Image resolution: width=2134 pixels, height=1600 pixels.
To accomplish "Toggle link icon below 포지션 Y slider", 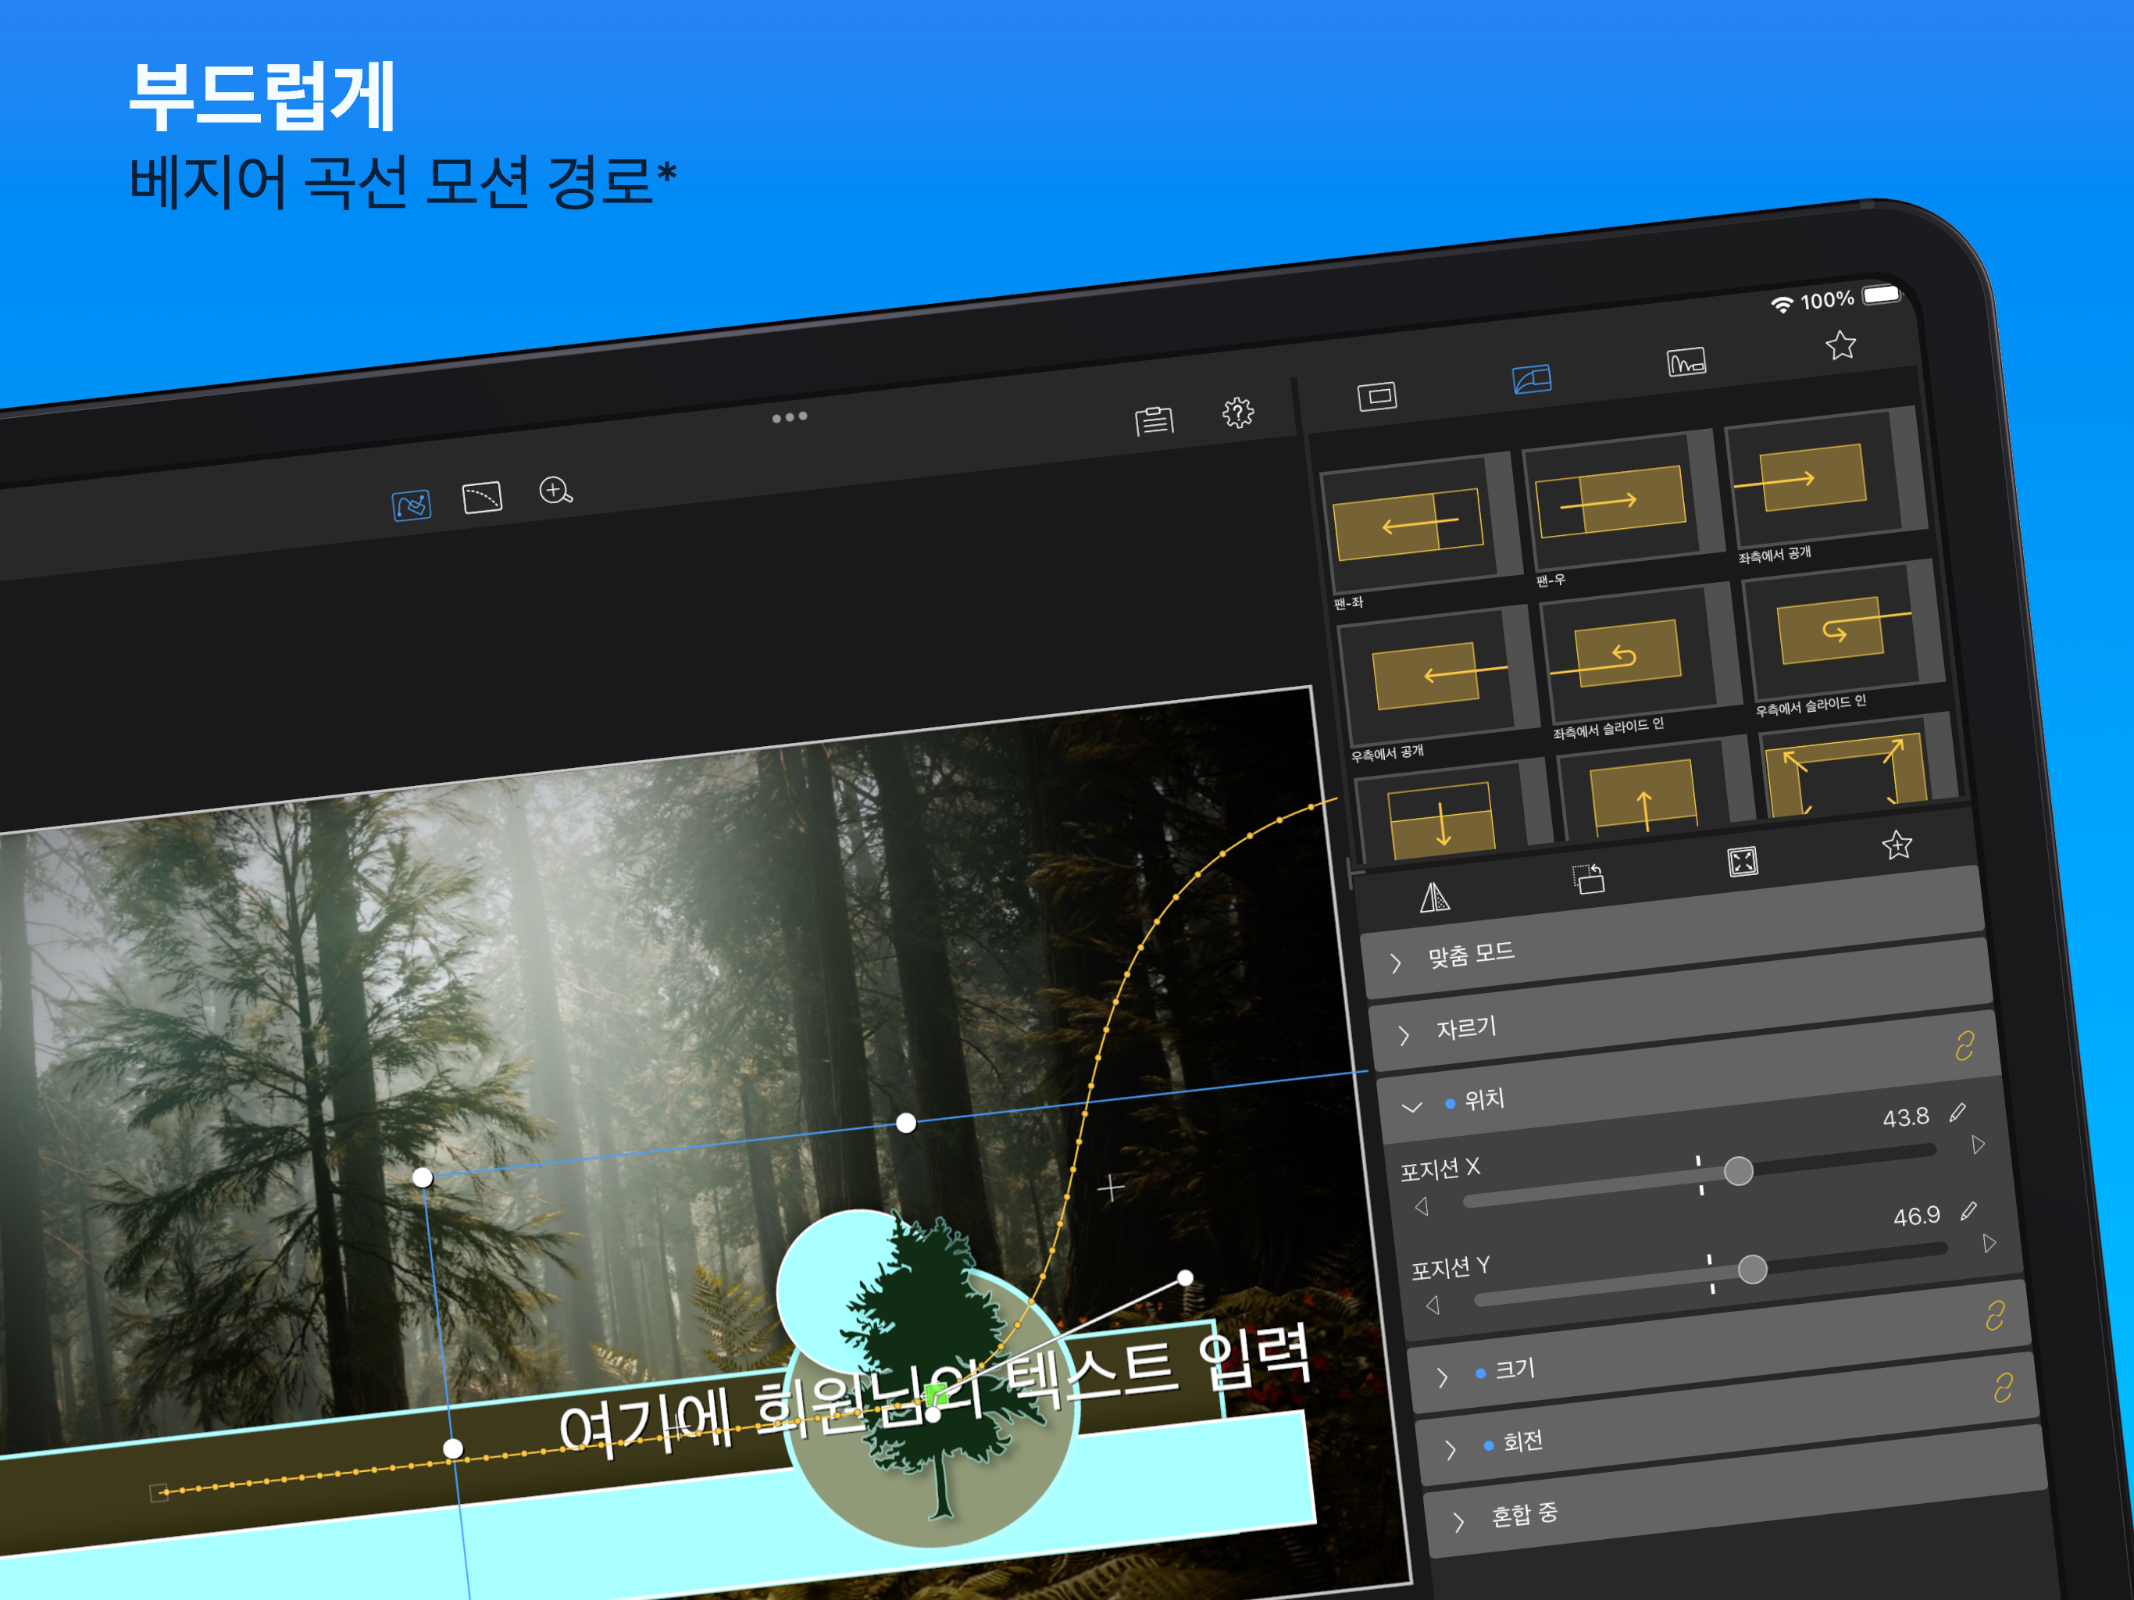I will (1994, 1316).
